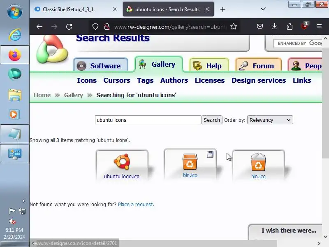
Task: Open the Gallery tab
Action: (x=159, y=64)
